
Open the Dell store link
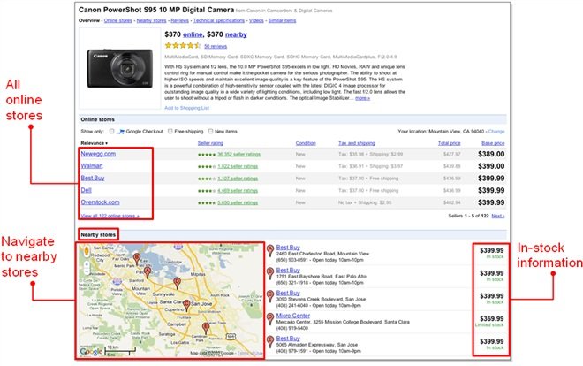[x=86, y=190]
